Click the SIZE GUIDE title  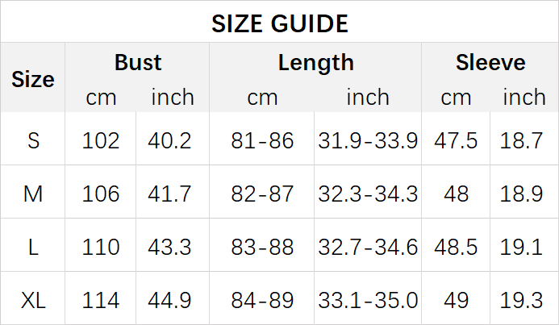(279, 23)
